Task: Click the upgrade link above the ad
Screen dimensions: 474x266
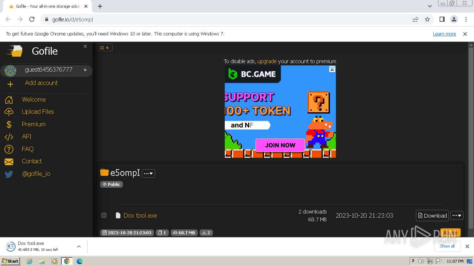Action: [x=267, y=61]
